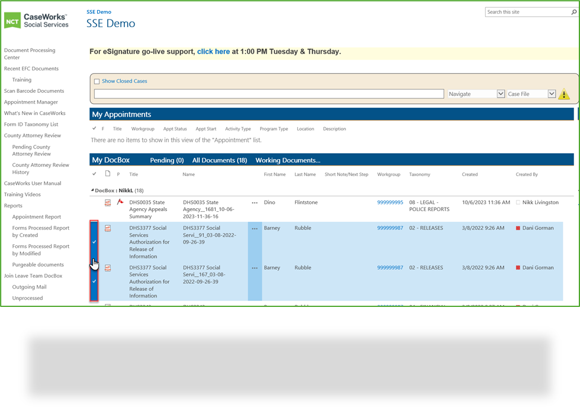
Task: Click the red priority flag on DHS0035 row
Action: coord(120,202)
